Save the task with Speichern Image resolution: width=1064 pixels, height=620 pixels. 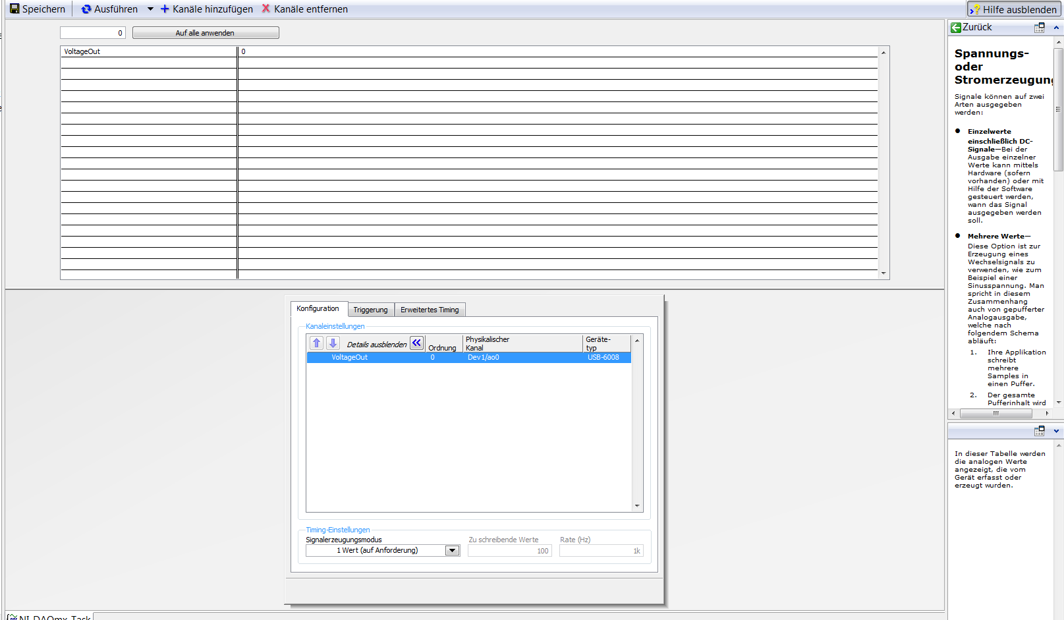tap(38, 9)
